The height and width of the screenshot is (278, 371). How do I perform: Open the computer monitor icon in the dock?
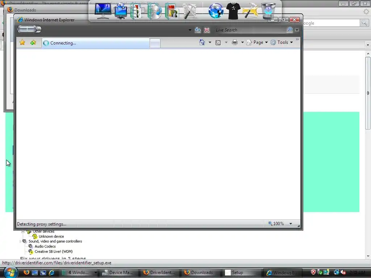point(103,11)
